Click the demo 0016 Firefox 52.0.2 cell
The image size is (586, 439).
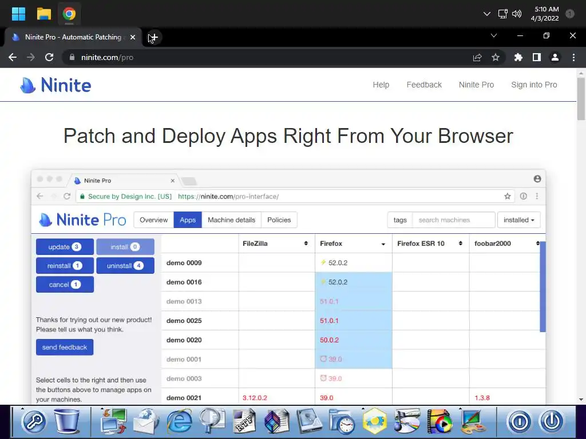coord(354,282)
